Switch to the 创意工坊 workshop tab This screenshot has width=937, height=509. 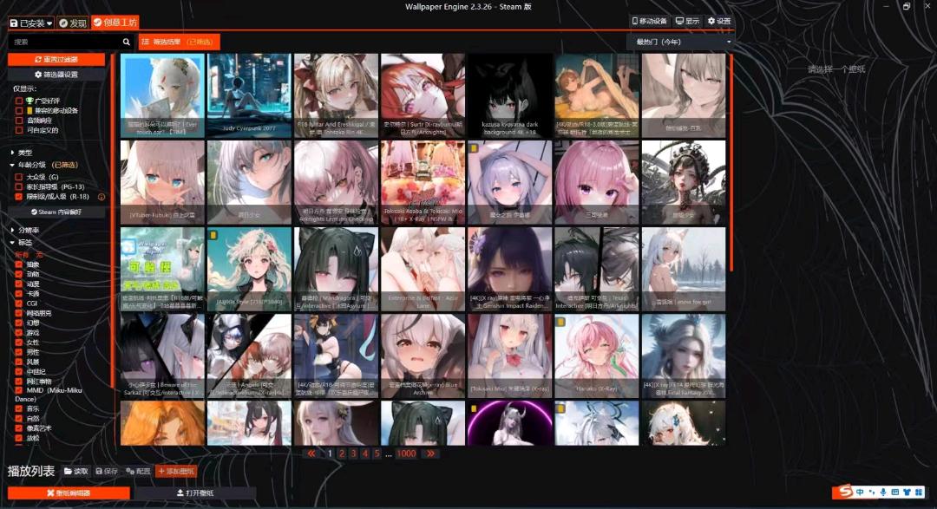click(115, 23)
